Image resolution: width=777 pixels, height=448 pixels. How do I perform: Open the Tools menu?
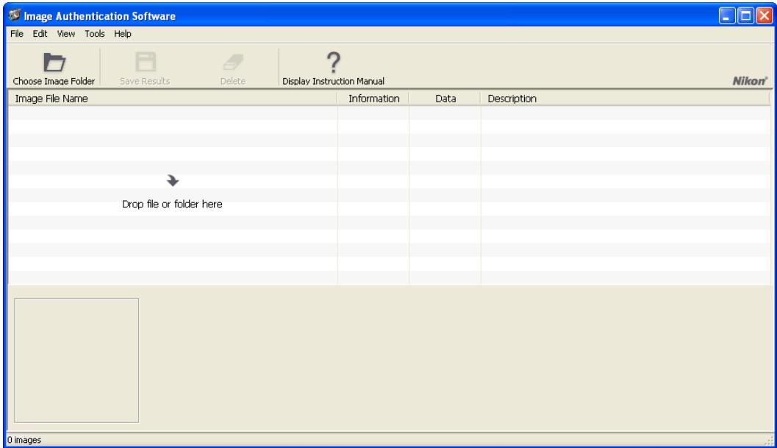pyautogui.click(x=94, y=34)
